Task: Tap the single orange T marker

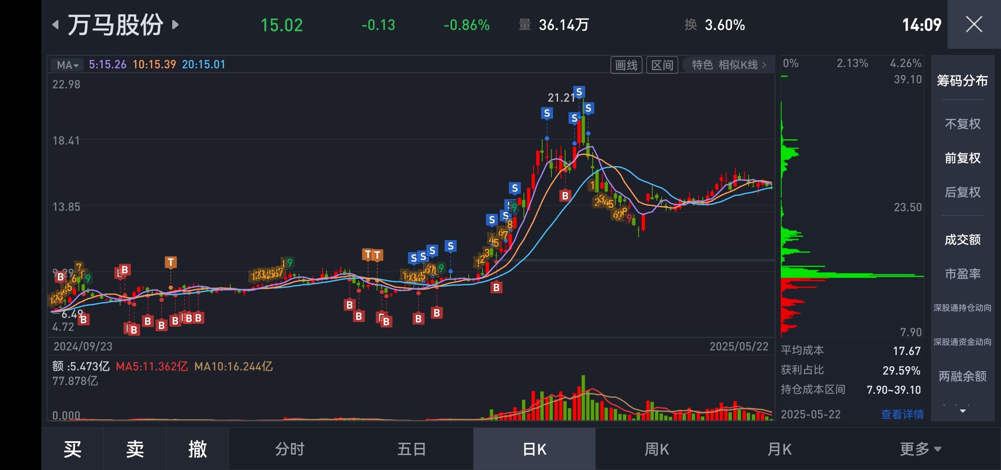Action: pyautogui.click(x=171, y=262)
